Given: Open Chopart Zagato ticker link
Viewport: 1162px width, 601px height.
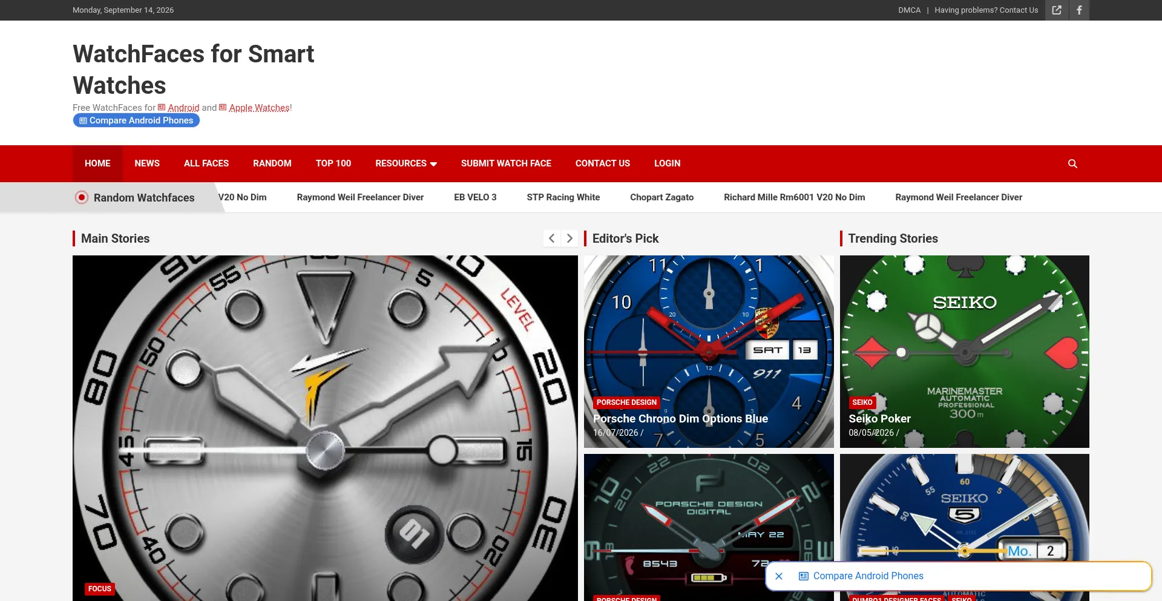Looking at the screenshot, I should (x=661, y=197).
